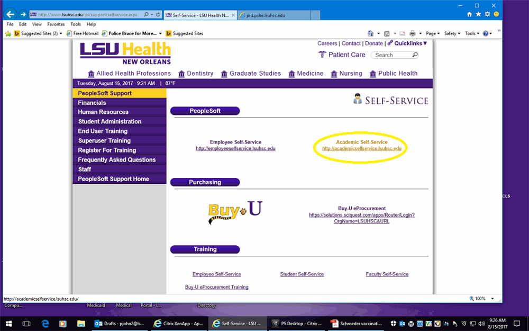
Task: Open the IE Favorites star icon
Action: (478, 14)
